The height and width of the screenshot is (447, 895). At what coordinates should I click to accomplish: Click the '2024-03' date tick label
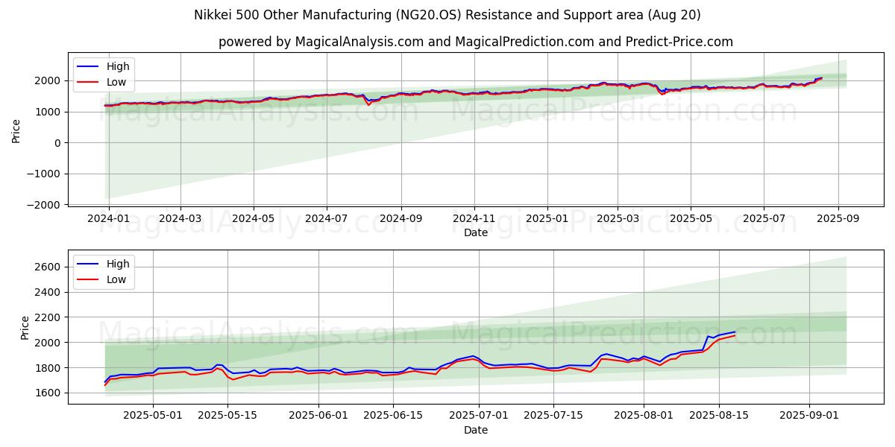(180, 219)
